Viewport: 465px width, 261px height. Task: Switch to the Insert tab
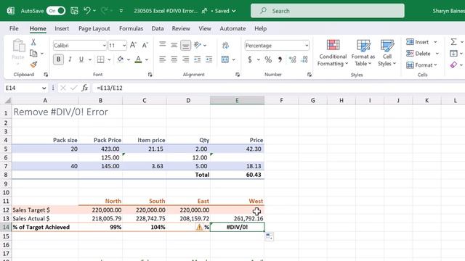pyautogui.click(x=62, y=29)
